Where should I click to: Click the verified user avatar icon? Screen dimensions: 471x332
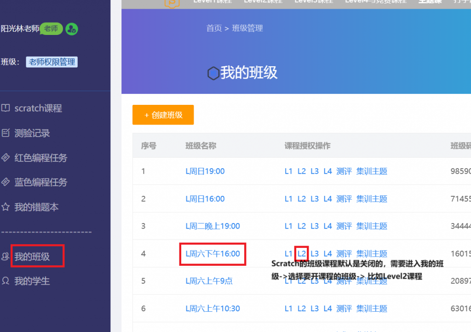pos(72,29)
